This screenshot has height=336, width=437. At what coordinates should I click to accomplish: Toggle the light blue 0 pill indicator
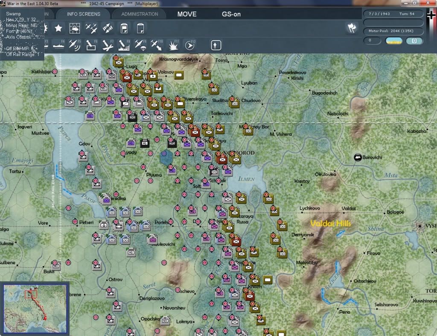(414, 41)
